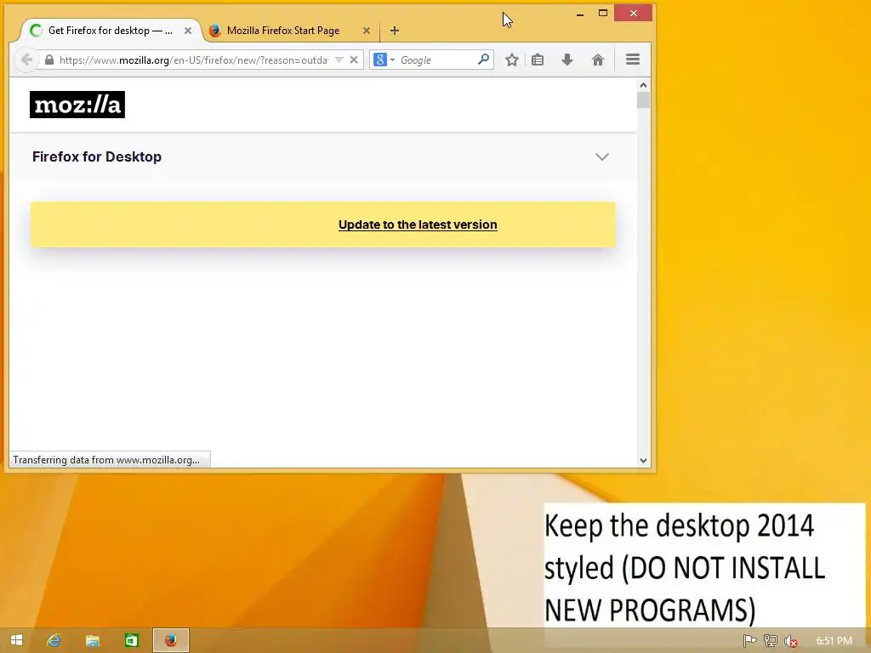871x653 pixels.
Task: Show bookmarks list icon
Action: [x=538, y=60]
